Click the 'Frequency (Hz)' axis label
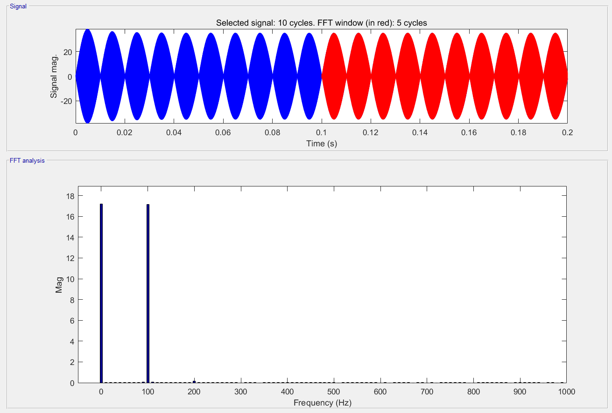This screenshot has width=612, height=413. click(x=323, y=403)
